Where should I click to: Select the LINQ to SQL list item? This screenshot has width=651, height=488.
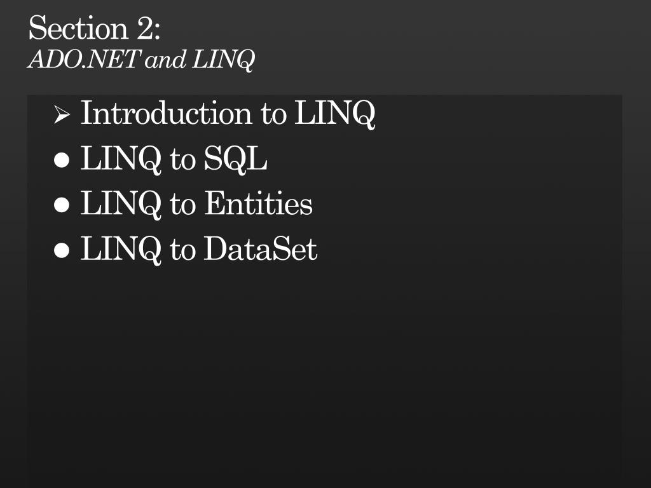pyautogui.click(x=174, y=158)
